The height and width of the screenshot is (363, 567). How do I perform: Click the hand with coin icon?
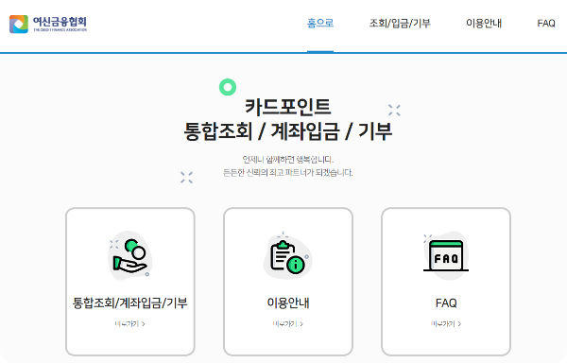pyautogui.click(x=130, y=255)
